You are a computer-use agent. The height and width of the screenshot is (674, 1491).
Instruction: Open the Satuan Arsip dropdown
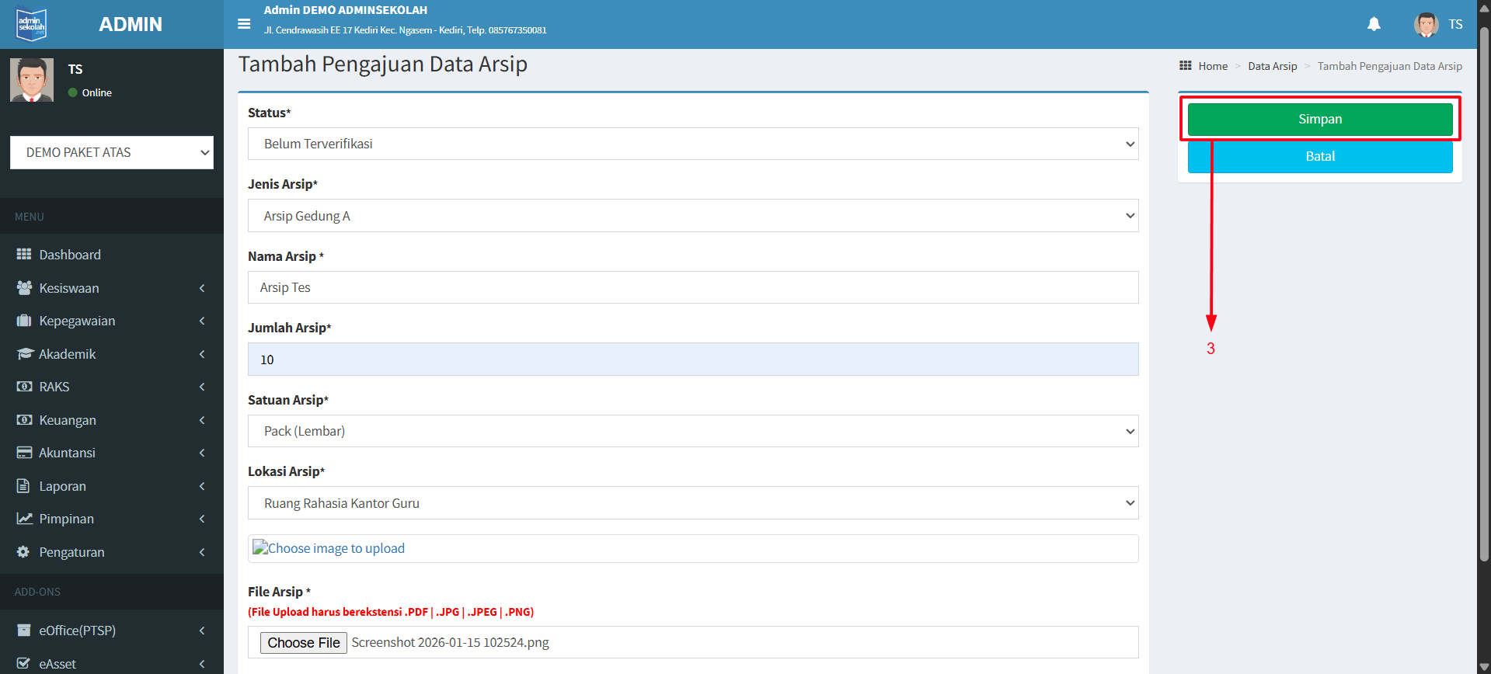(692, 431)
